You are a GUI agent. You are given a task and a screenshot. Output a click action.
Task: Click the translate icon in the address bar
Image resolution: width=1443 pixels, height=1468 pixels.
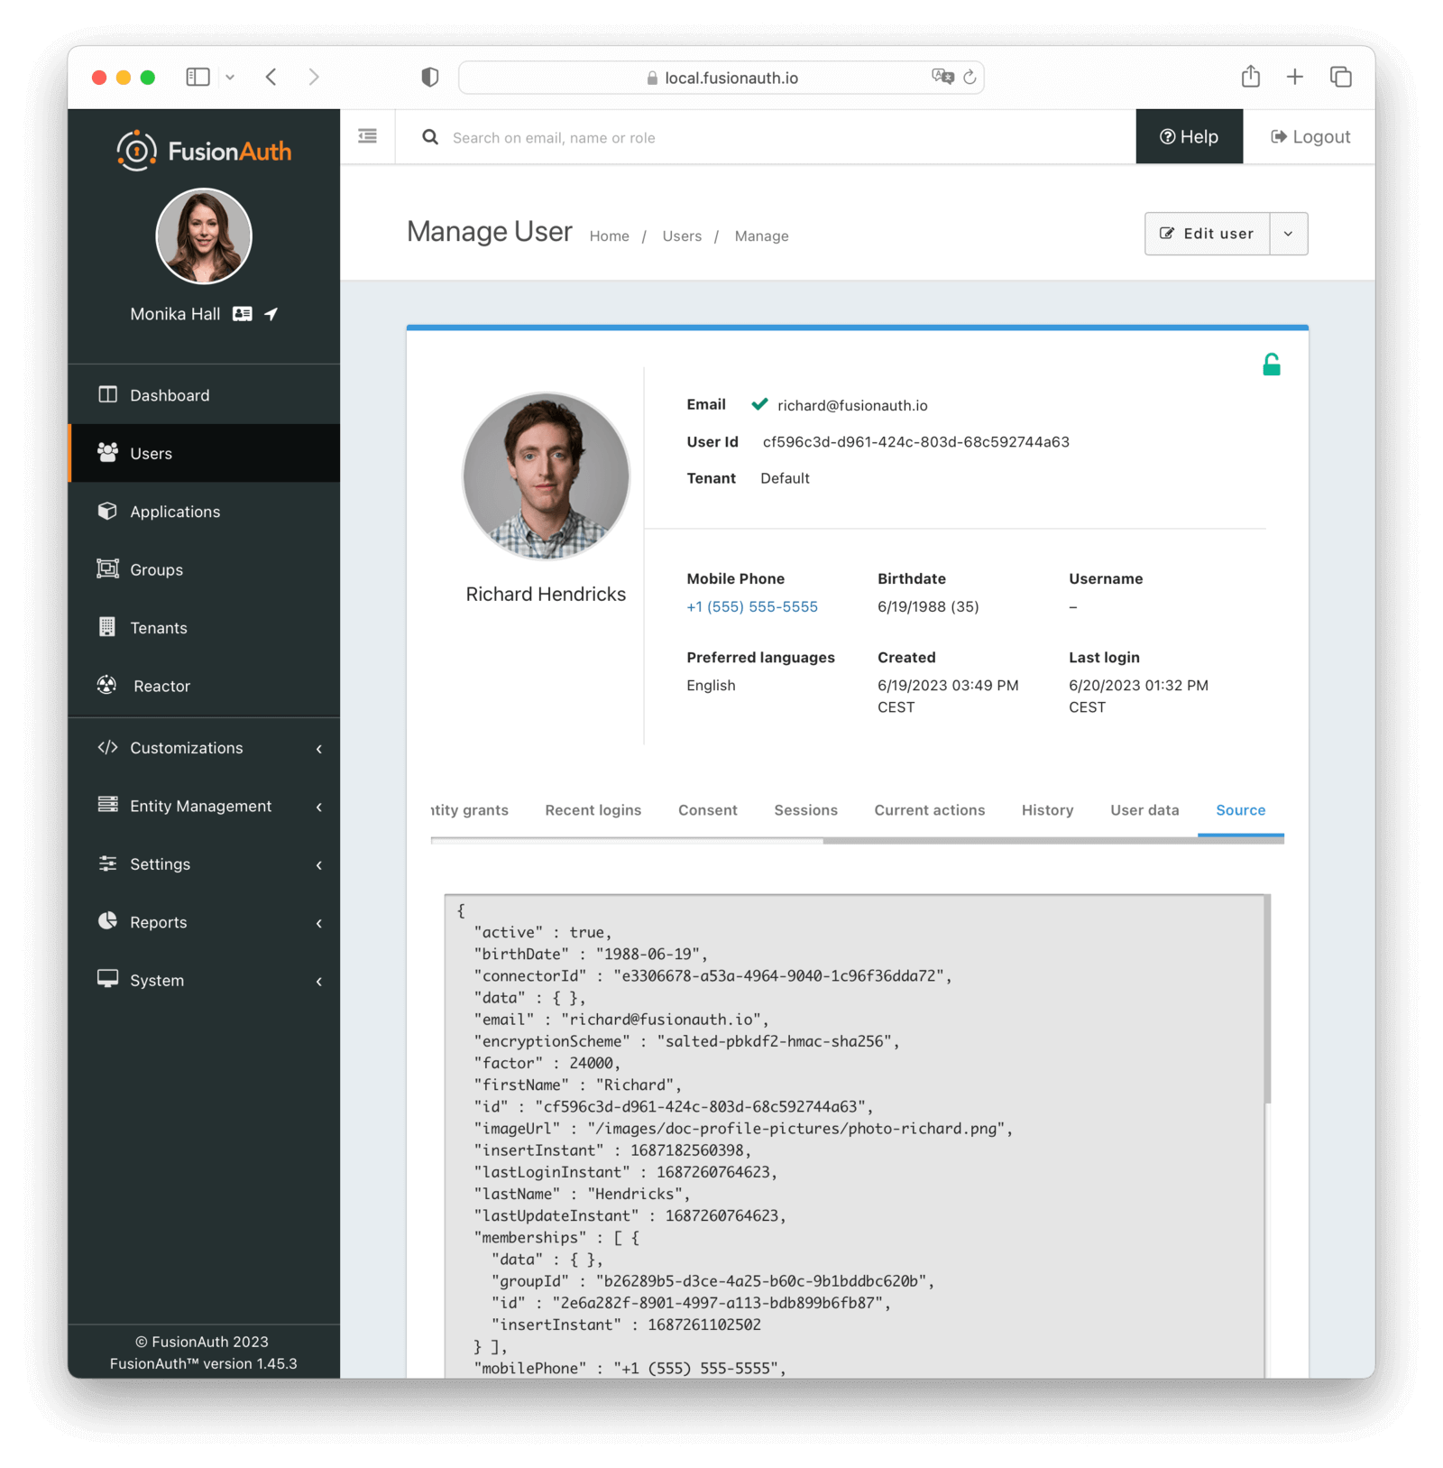click(942, 78)
